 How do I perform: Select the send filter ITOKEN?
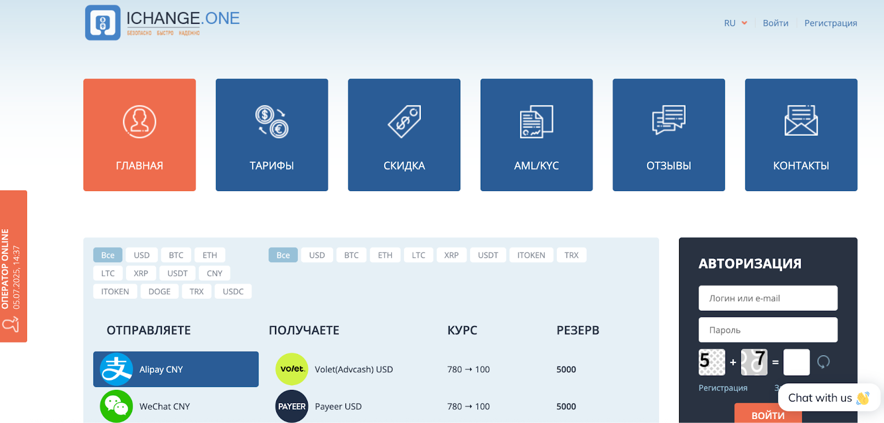(x=115, y=292)
